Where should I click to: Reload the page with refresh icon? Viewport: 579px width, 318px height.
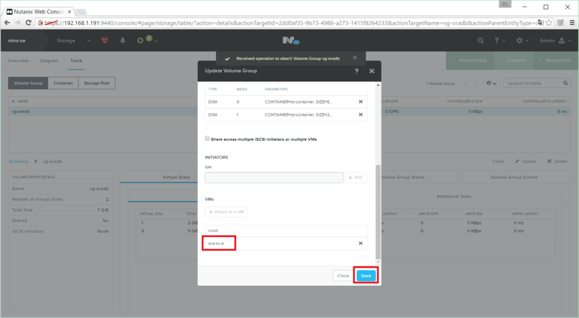28,23
